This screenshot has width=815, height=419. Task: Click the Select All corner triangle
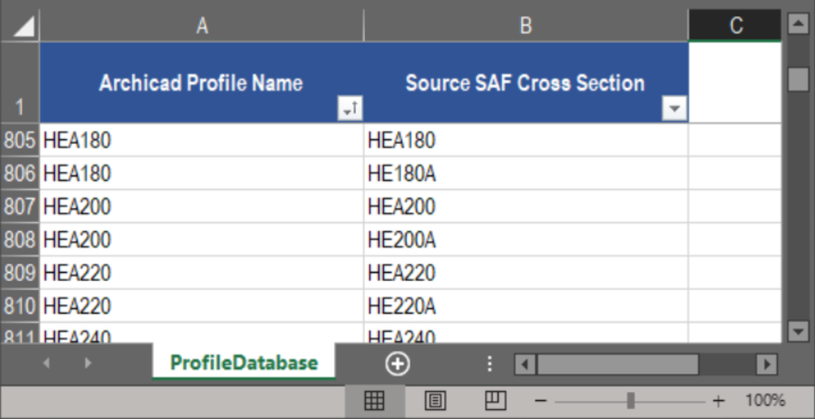click(x=24, y=27)
